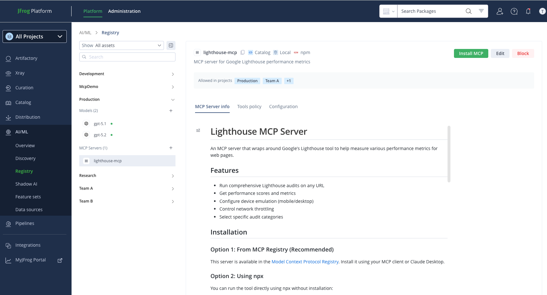The width and height of the screenshot is (547, 295).
Task: Click the Production project tag
Action: tap(247, 81)
